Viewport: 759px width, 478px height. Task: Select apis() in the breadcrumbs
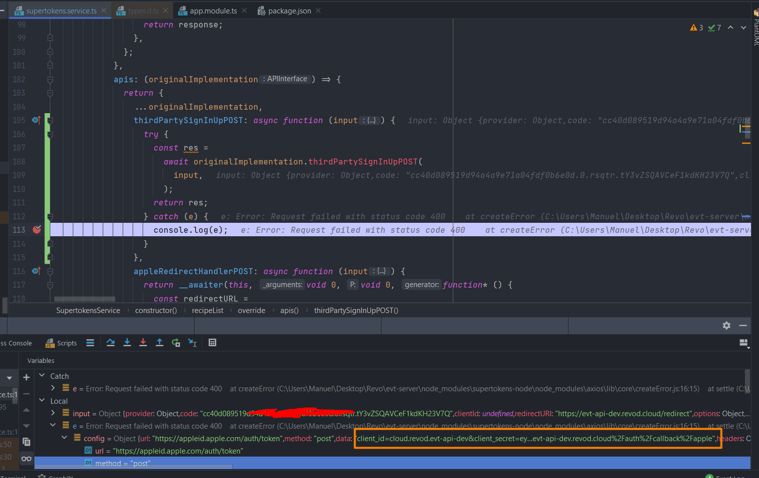point(289,311)
